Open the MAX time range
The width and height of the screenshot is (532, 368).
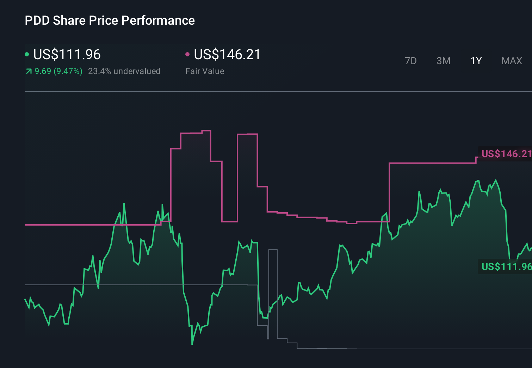(511, 61)
